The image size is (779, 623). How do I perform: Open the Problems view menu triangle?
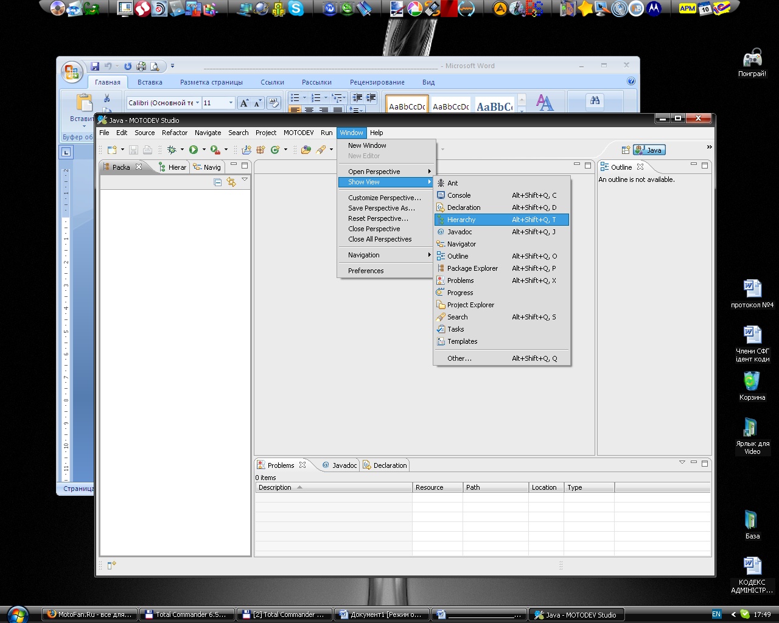point(682,462)
